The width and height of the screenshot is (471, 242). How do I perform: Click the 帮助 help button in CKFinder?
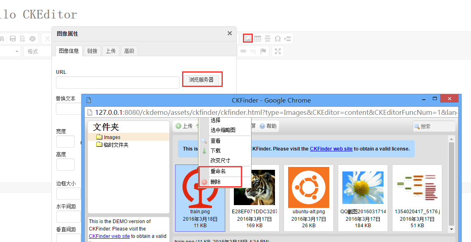[268, 126]
